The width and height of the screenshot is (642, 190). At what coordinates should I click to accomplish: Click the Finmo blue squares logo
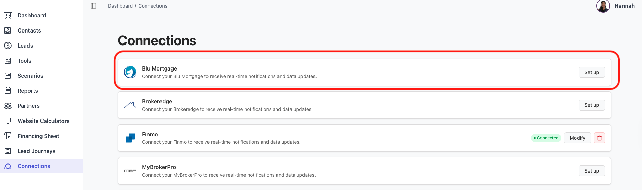[130, 138]
